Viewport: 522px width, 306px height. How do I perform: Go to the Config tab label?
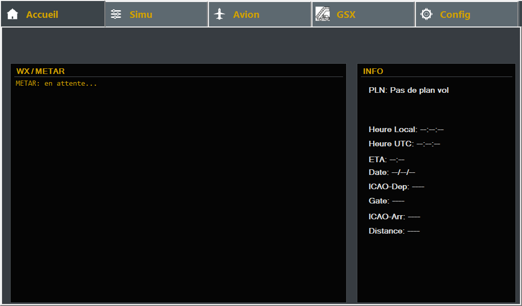point(455,14)
